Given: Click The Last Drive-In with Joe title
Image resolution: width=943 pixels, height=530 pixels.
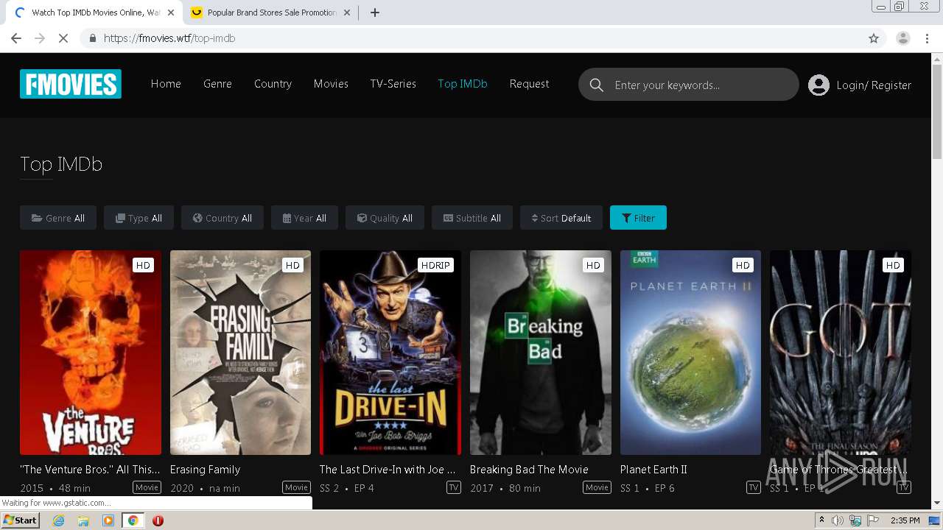Looking at the screenshot, I should (388, 469).
